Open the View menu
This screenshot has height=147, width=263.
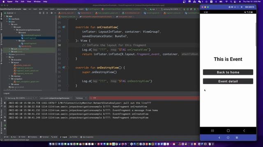(x=29, y=2)
